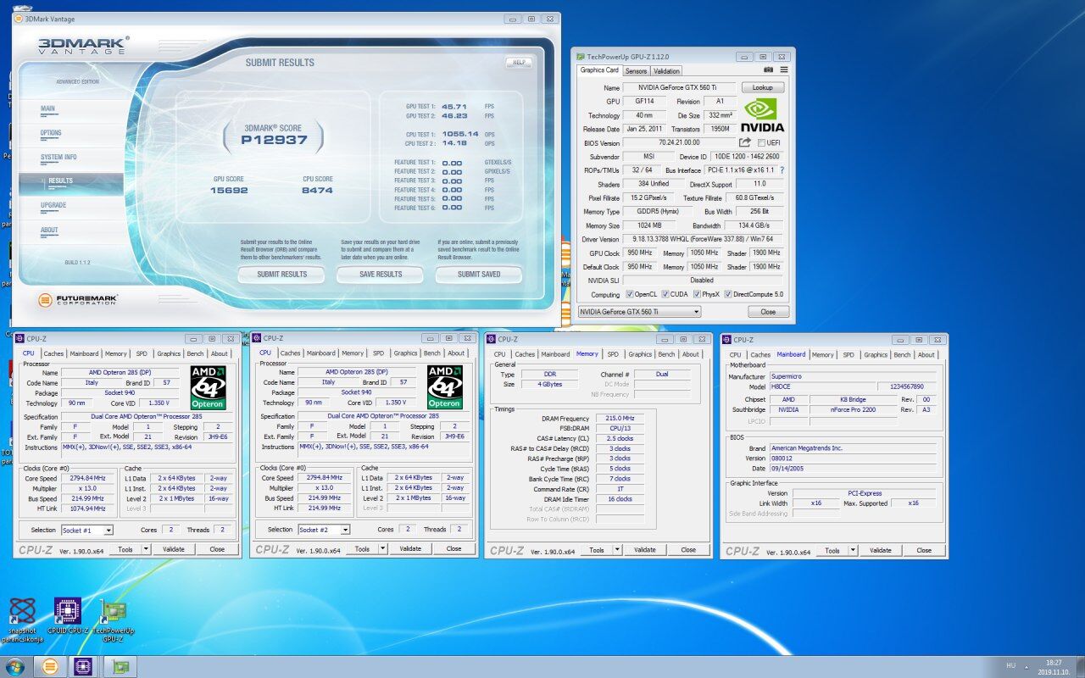Expand Tools dropdown arrow in Memory CPU-Z window
The image size is (1085, 678).
[x=618, y=550]
